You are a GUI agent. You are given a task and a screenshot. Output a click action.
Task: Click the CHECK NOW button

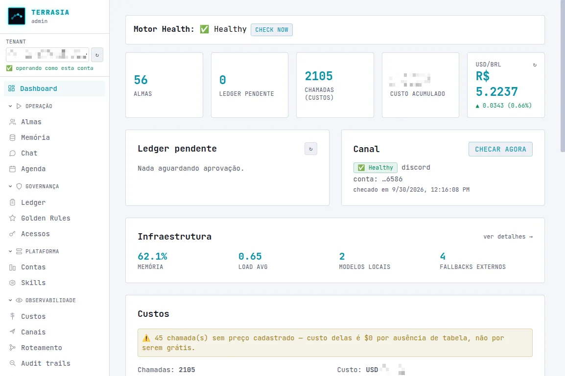coord(272,30)
